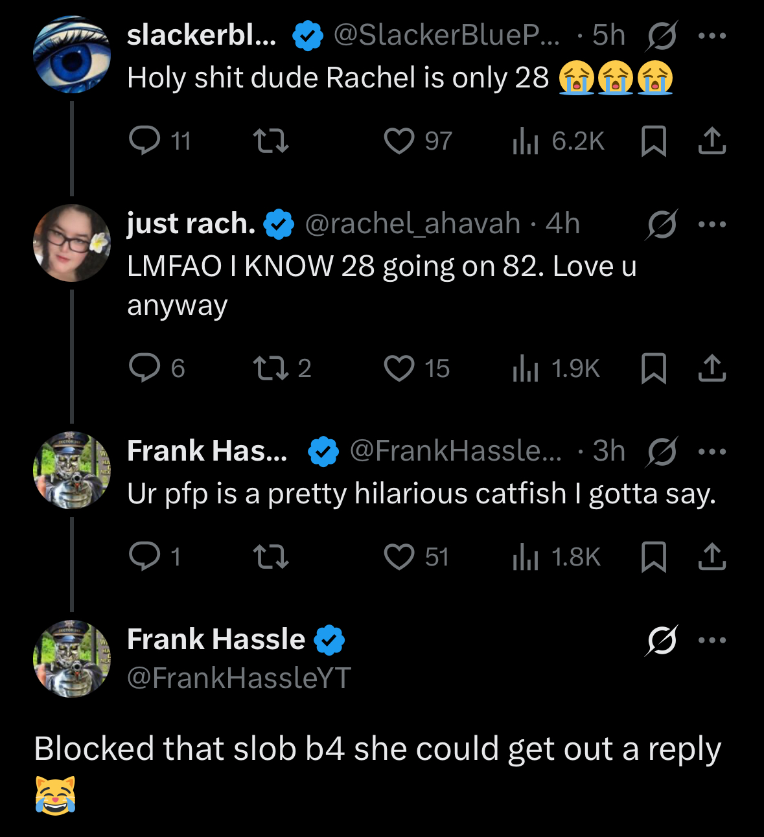Image resolution: width=764 pixels, height=837 pixels.
Task: Bookmark Frank's catfish reply tweet
Action: click(x=653, y=556)
